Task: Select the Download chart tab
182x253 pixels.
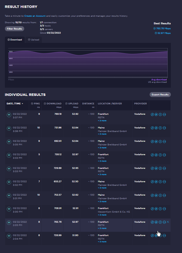Action: 15,40
